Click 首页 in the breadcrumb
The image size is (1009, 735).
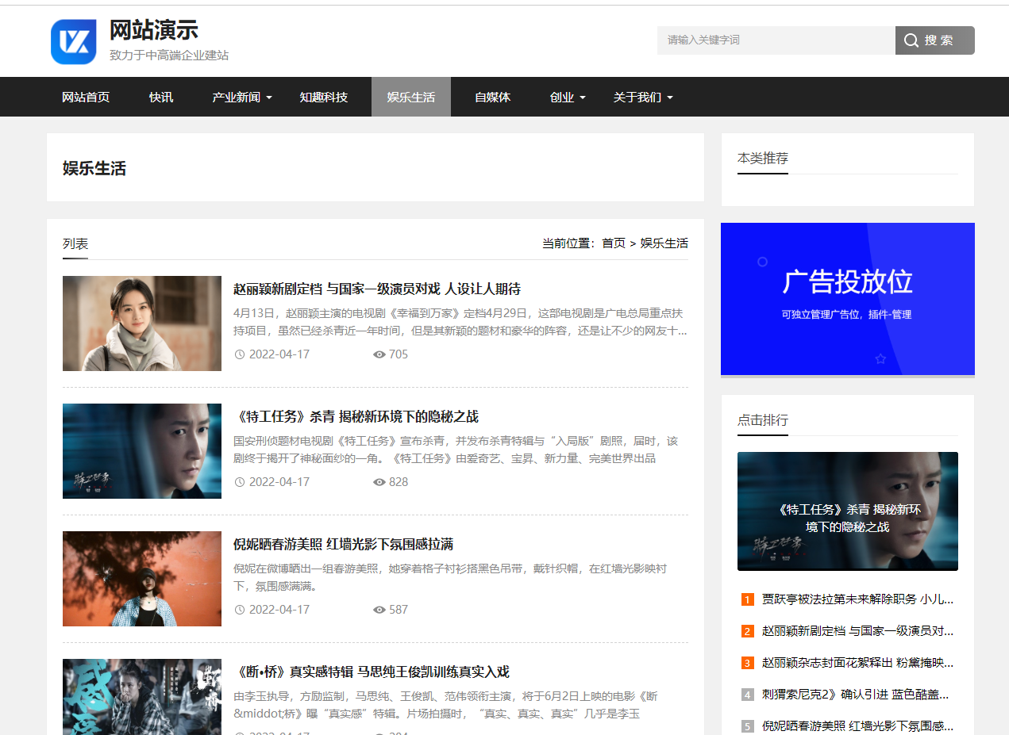614,243
